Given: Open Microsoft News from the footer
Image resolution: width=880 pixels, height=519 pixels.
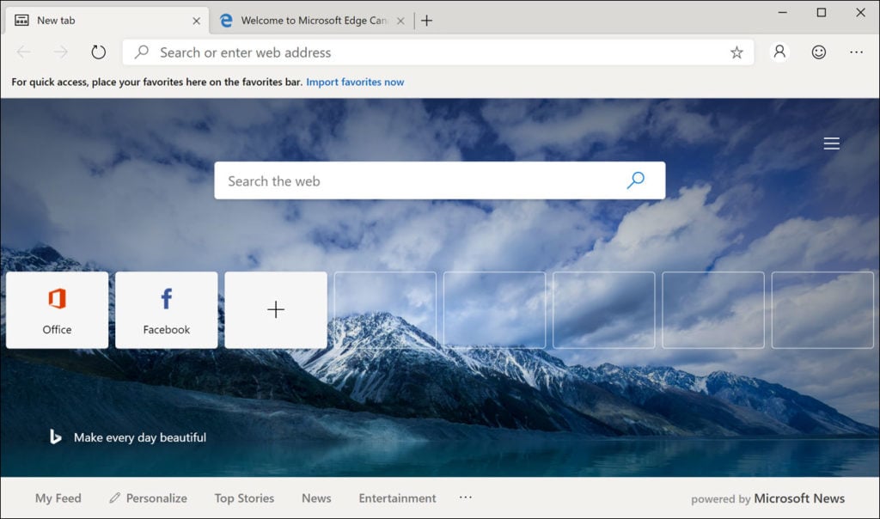Looking at the screenshot, I should (x=799, y=498).
